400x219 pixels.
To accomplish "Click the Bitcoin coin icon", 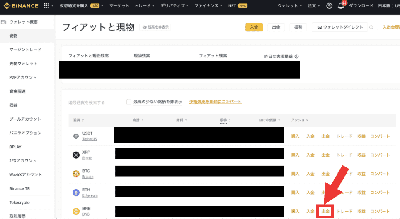I will pyautogui.click(x=76, y=174).
